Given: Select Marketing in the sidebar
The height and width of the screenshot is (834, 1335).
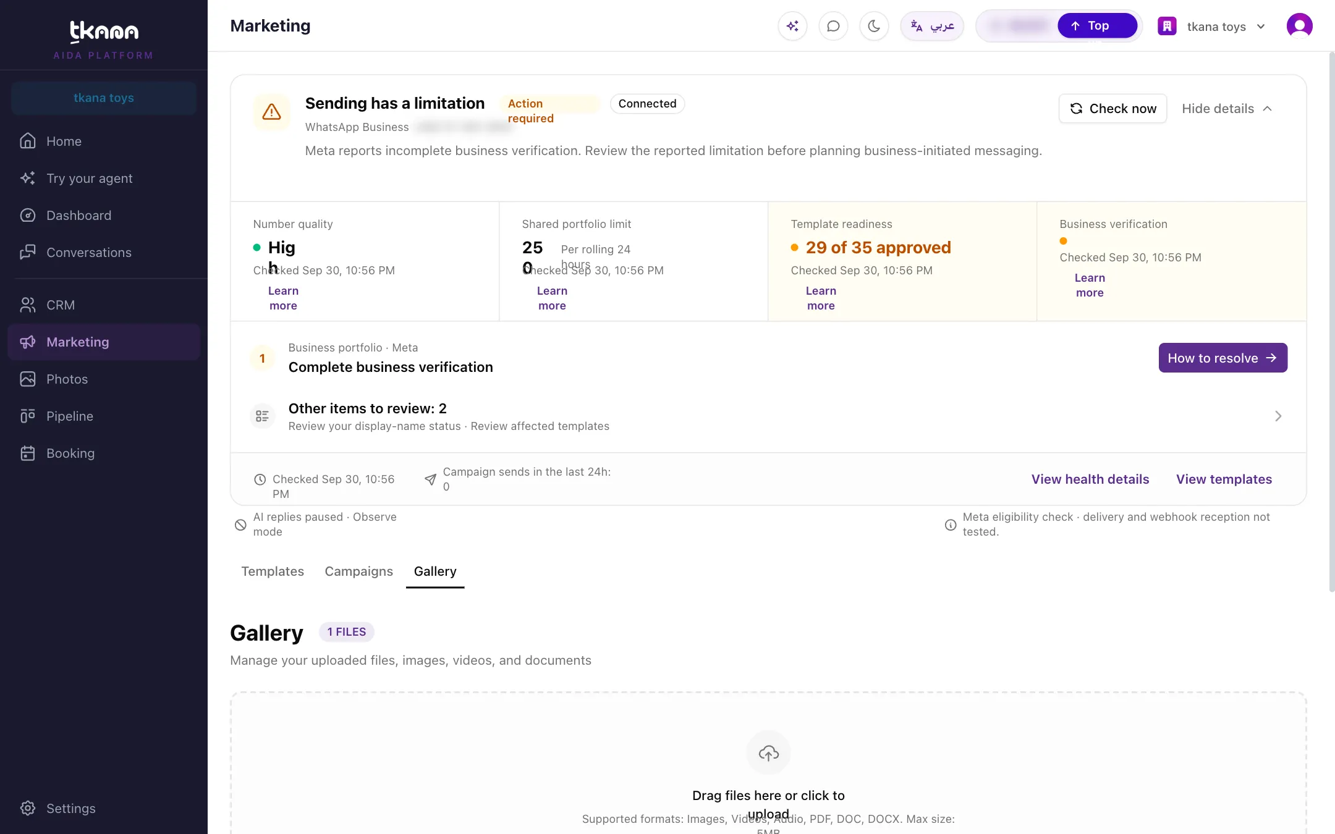Looking at the screenshot, I should pyautogui.click(x=104, y=342).
